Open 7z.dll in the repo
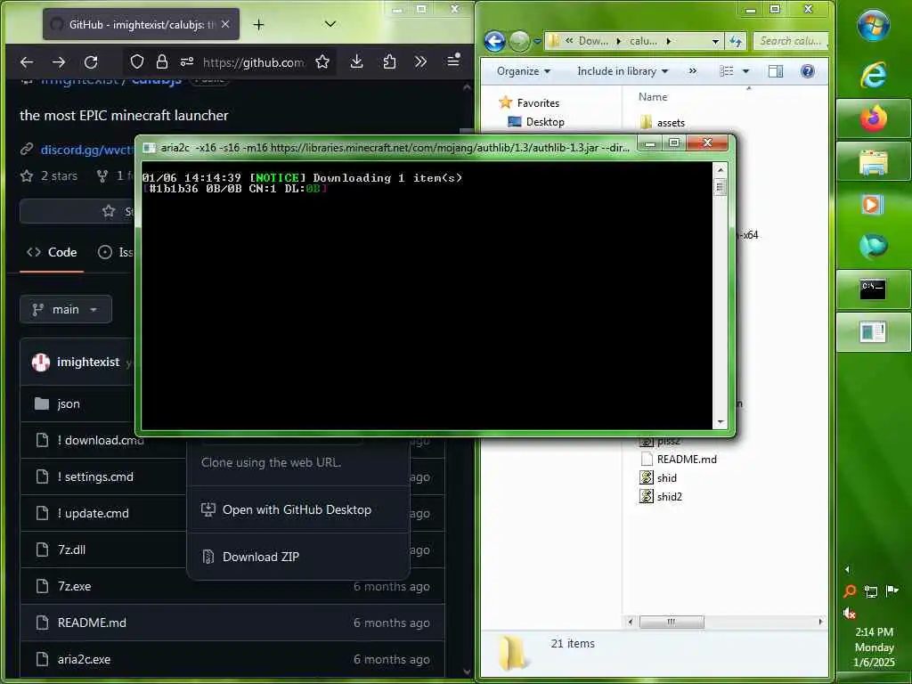This screenshot has height=684, width=912. (x=71, y=550)
